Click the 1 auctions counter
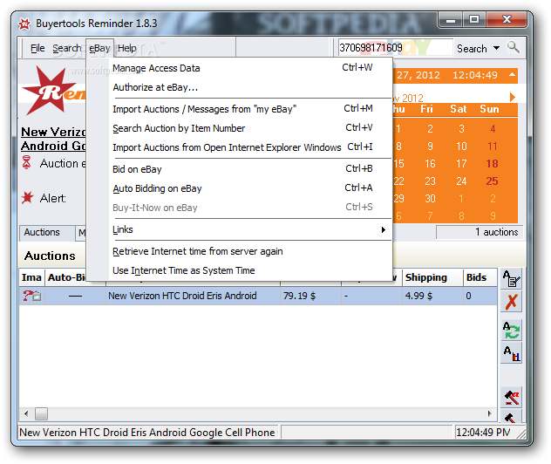 pos(480,232)
